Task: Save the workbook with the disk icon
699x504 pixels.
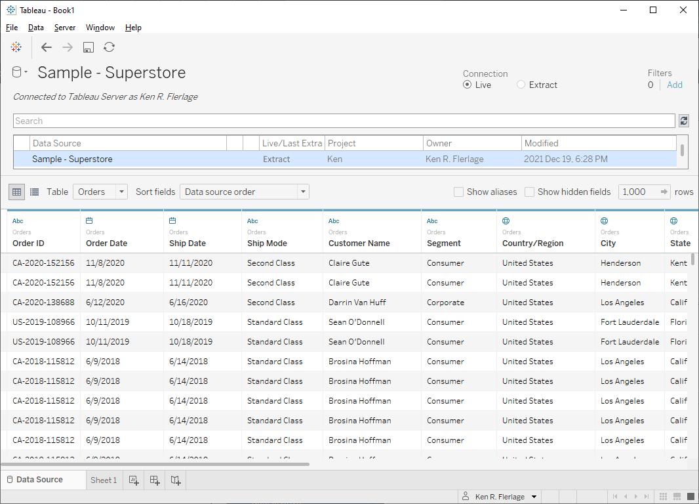Action: 89,47
